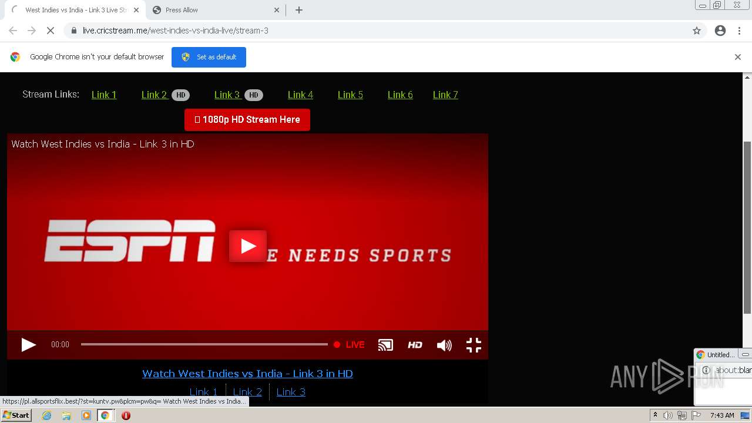
Task: Open the Action Center flag icon
Action: [x=696, y=415]
